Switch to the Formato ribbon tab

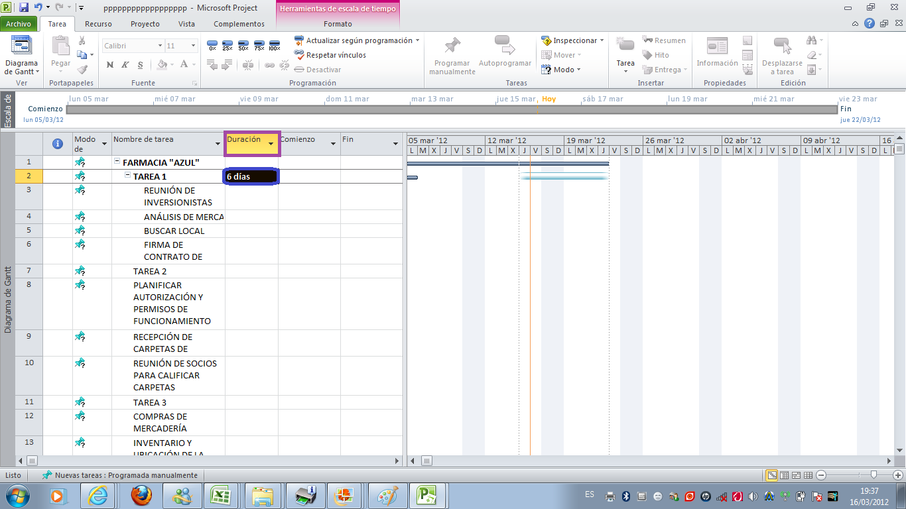tap(338, 24)
